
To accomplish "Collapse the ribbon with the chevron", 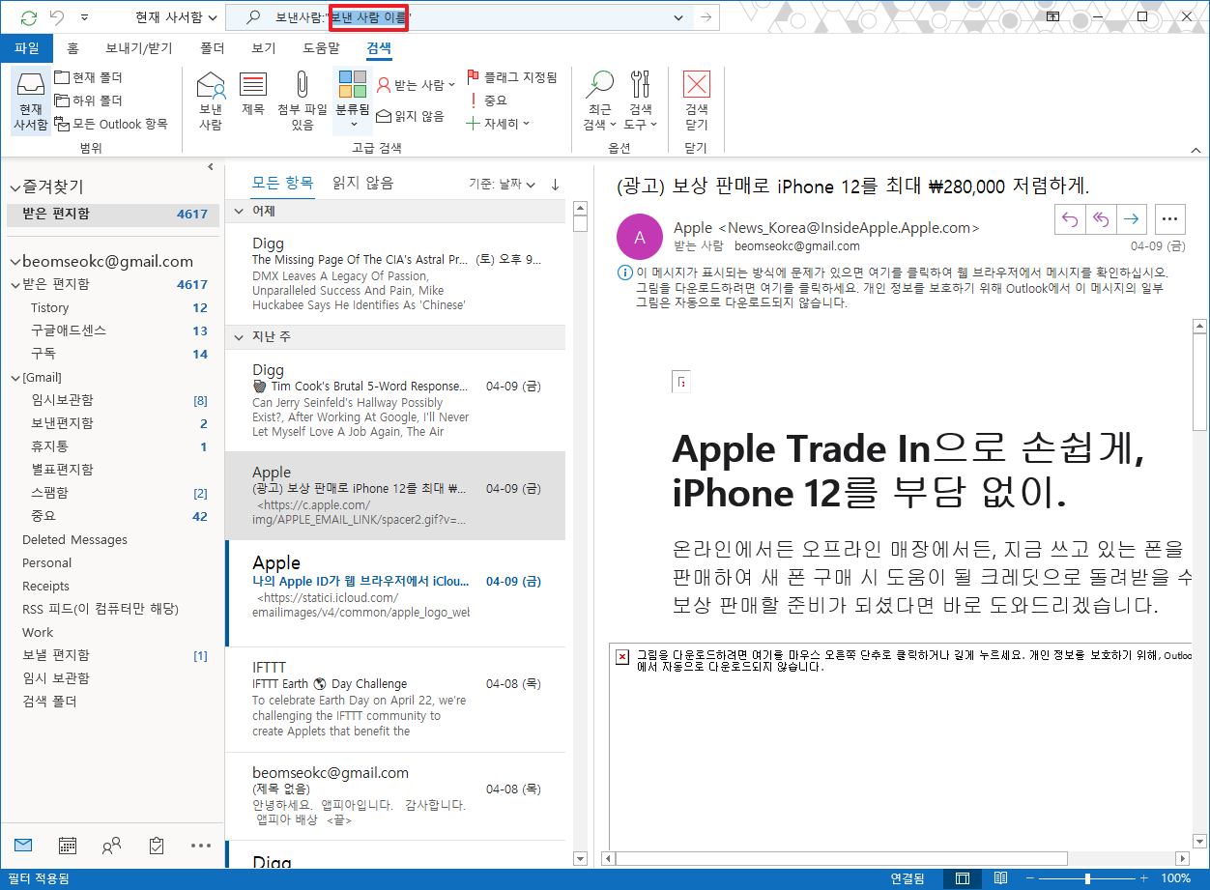I will tap(1195, 150).
